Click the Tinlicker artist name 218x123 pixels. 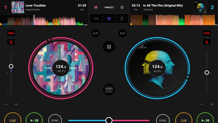(x=148, y=10)
